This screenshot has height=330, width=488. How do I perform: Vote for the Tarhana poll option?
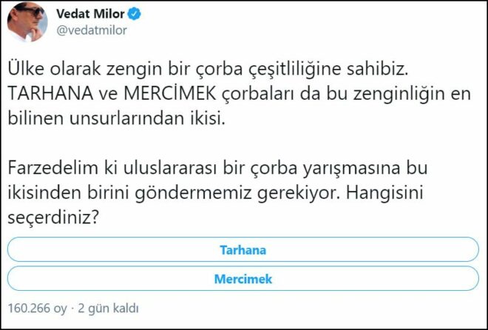243,249
